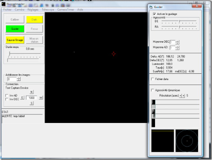Click the Delta DEC value 12,05
This screenshot has height=160, width=212.
click(x=169, y=60)
